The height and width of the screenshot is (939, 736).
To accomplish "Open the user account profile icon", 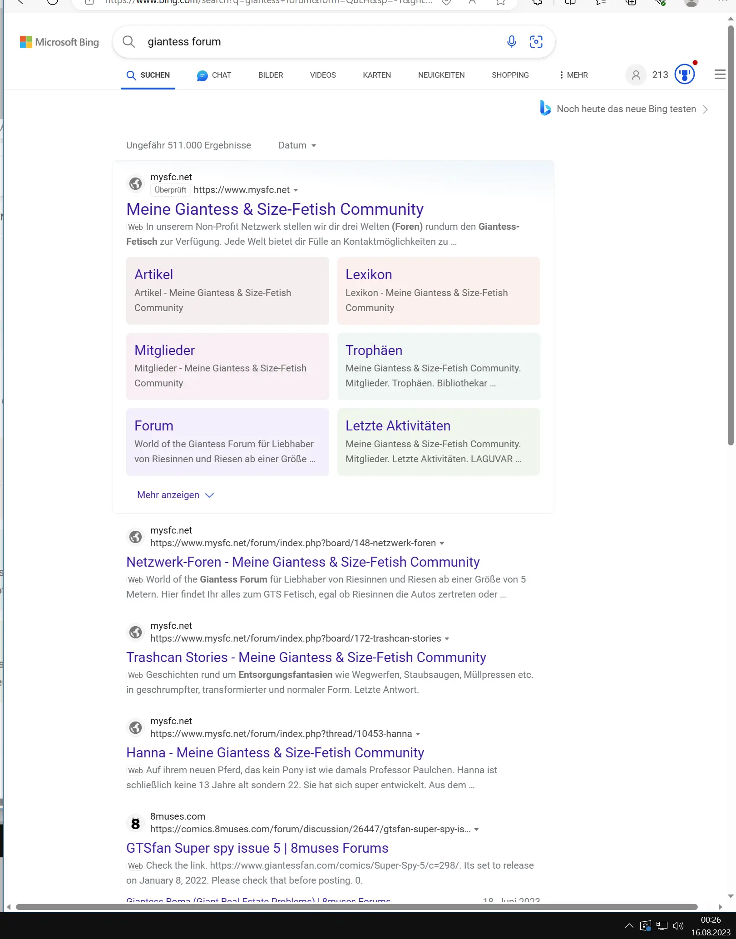I will point(636,75).
